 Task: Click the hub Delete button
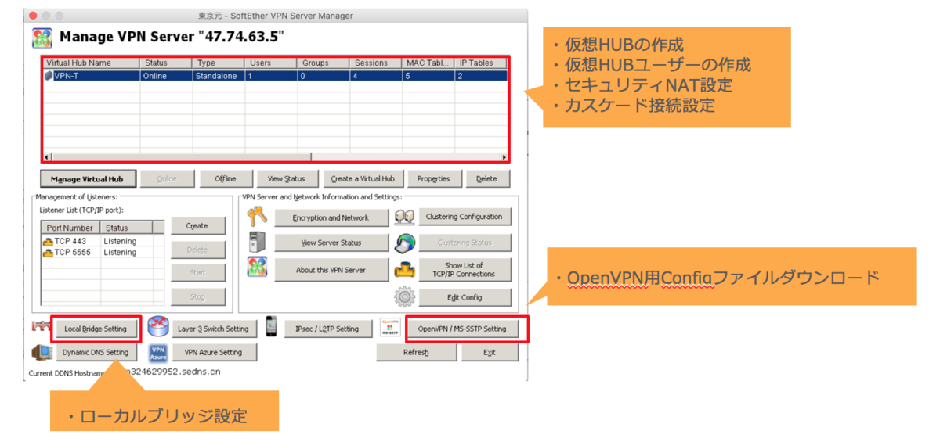486,178
